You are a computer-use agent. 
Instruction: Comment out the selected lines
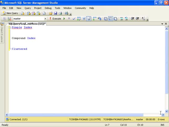(121, 19)
